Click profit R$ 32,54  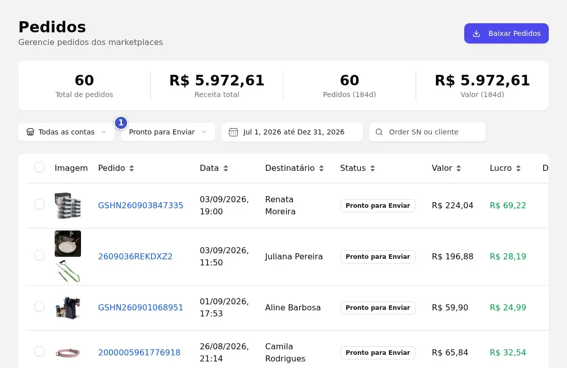point(508,352)
